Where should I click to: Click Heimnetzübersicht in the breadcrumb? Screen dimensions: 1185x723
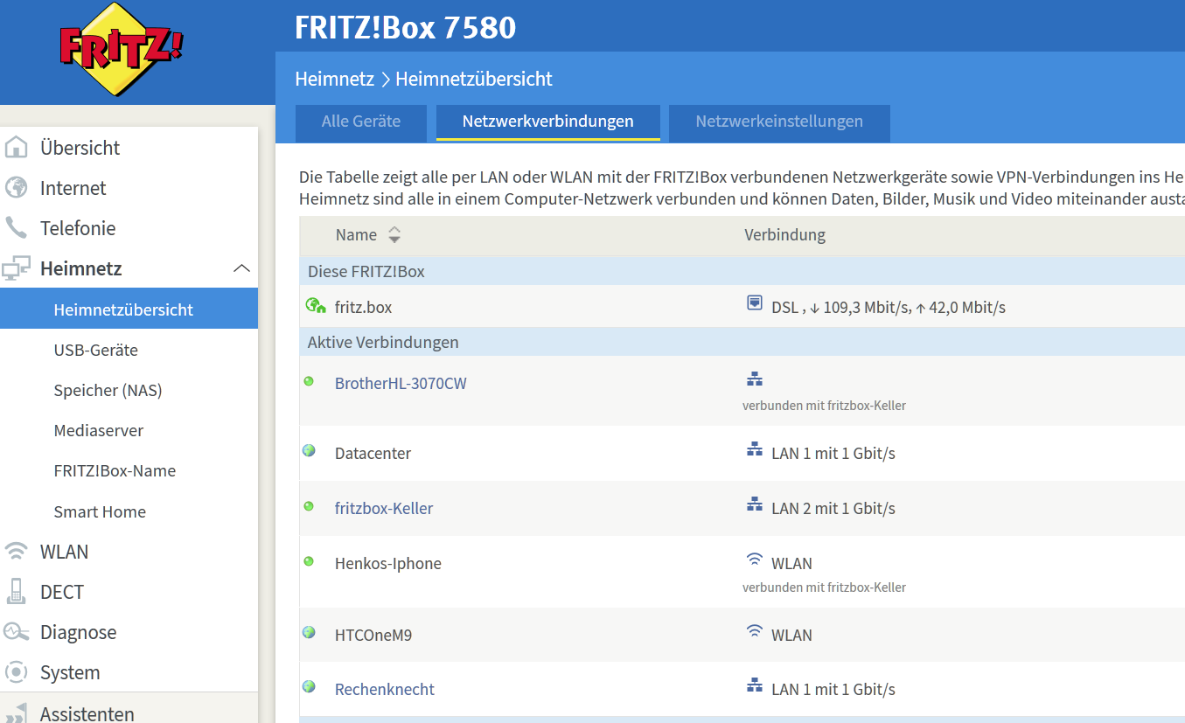pos(474,79)
